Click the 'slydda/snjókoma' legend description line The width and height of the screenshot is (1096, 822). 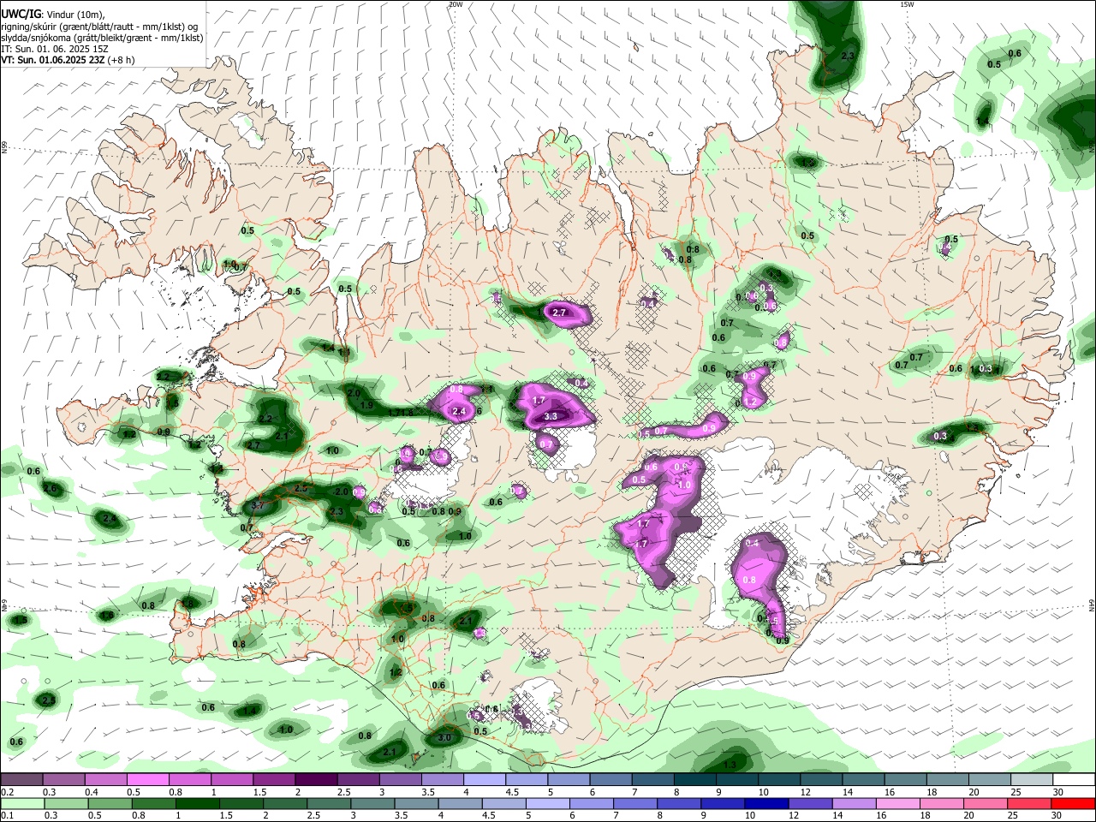[102, 38]
